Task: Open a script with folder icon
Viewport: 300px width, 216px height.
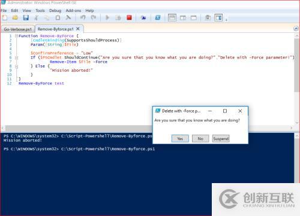Action: click(15, 18)
